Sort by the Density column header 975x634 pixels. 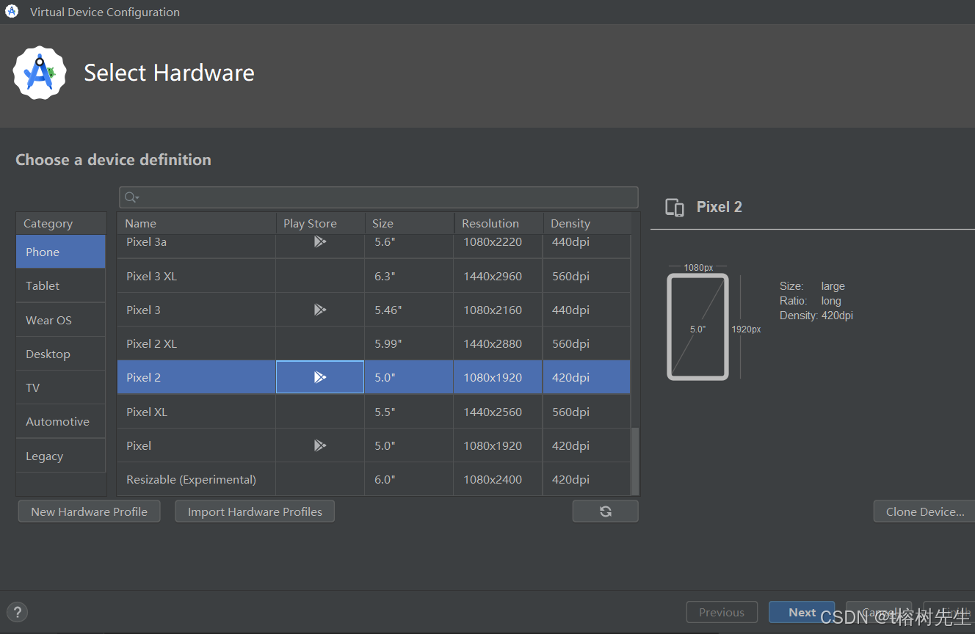tap(587, 223)
